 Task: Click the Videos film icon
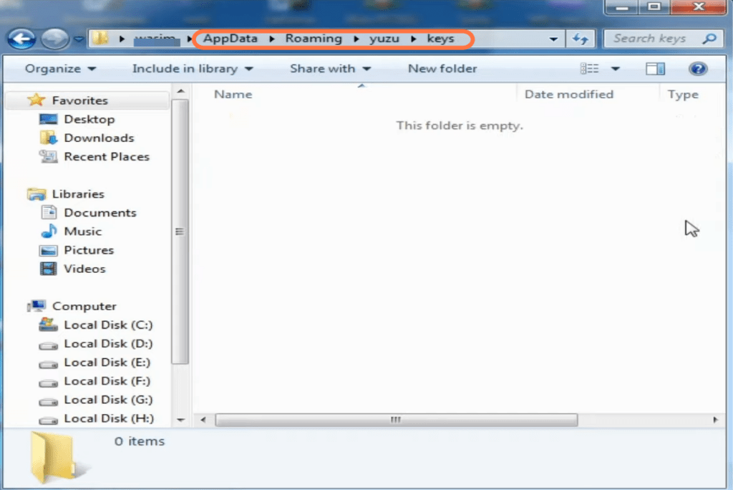click(x=48, y=269)
